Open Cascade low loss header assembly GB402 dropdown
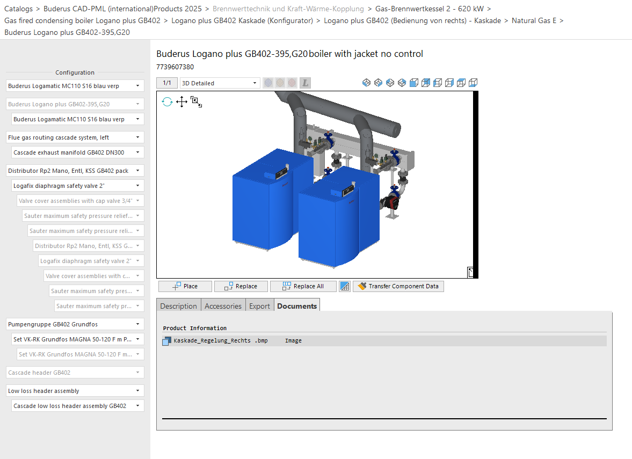Viewport: 632px width, 459px height. 78,406
